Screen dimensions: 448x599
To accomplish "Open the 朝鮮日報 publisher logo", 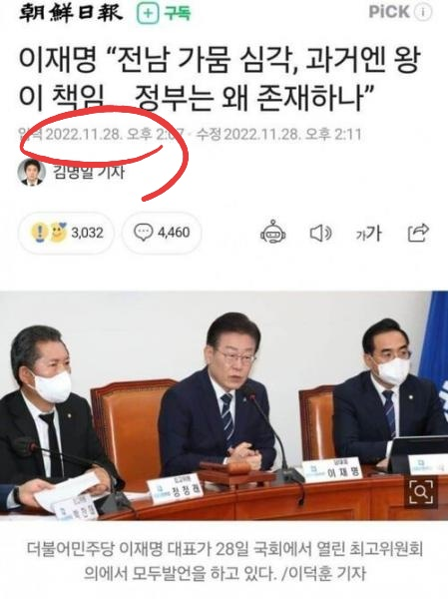I will [71, 13].
